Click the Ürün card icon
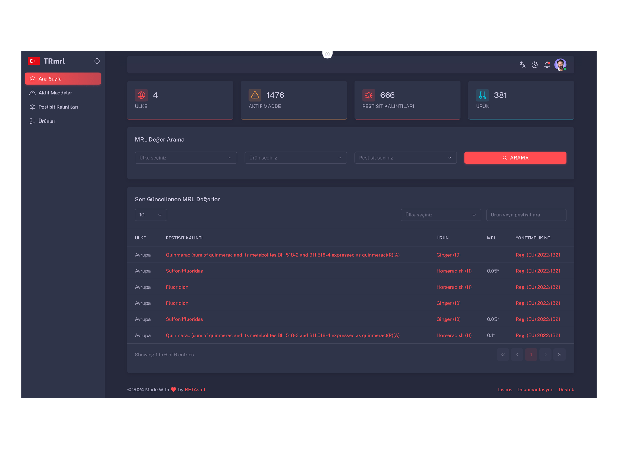 (x=482, y=95)
